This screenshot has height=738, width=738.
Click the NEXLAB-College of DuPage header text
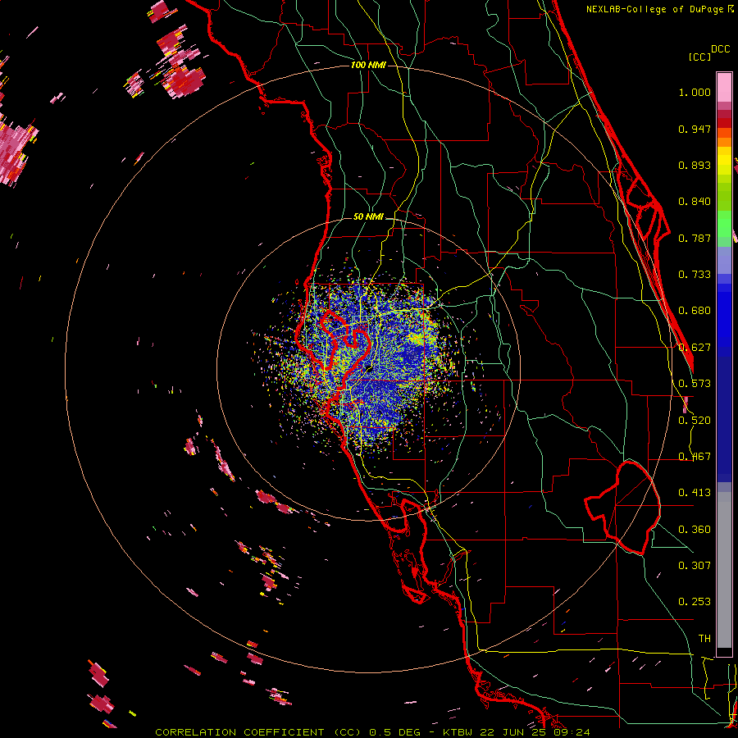(654, 9)
